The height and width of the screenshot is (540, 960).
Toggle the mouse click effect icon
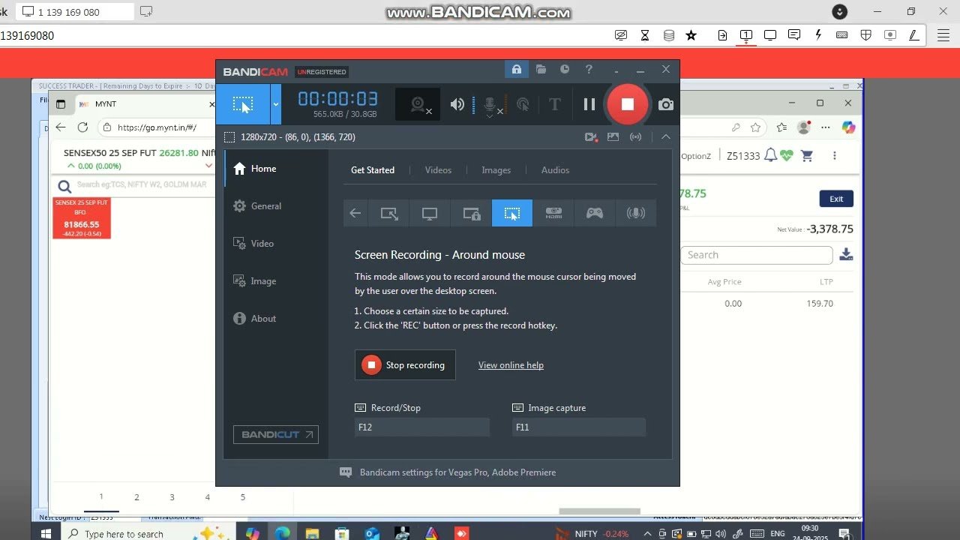[x=523, y=104]
